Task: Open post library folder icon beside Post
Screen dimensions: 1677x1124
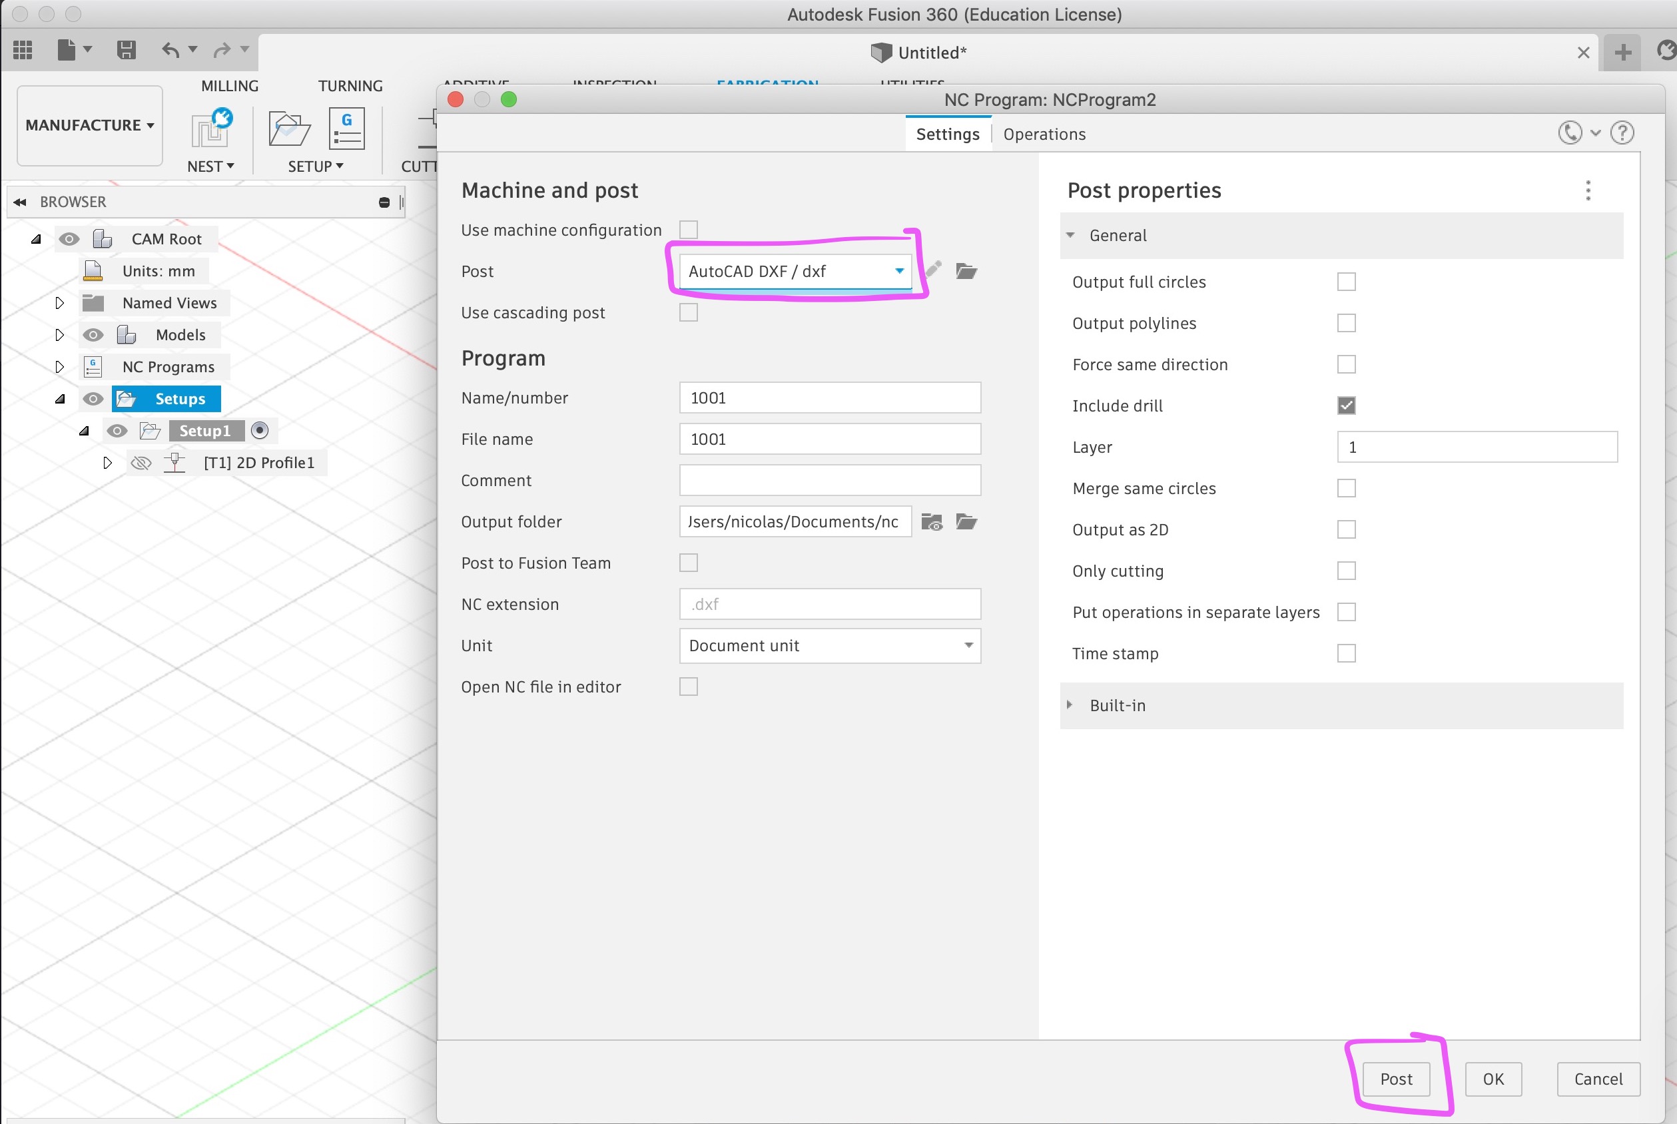Action: point(966,271)
